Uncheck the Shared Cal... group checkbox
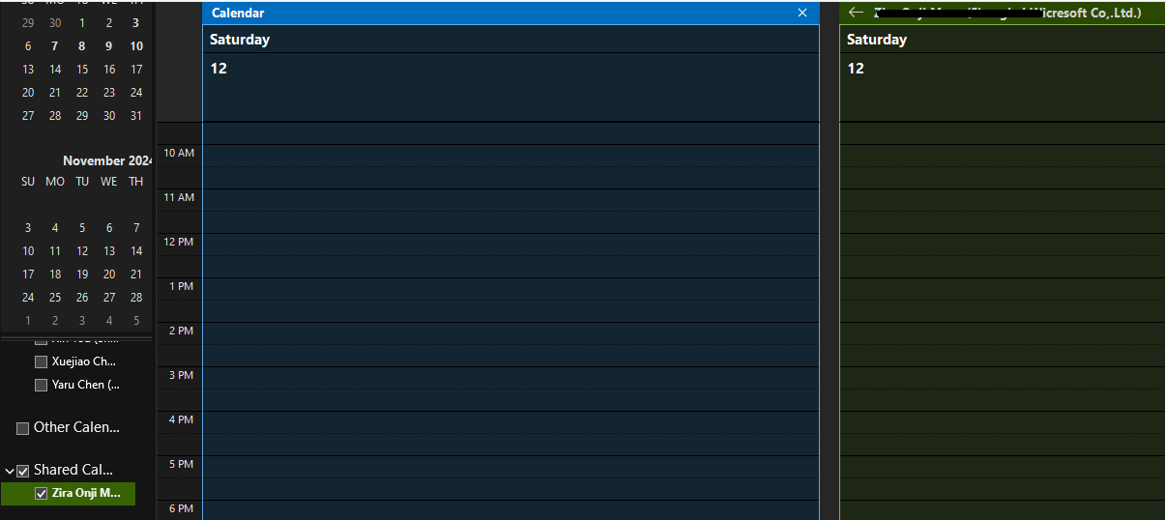 click(23, 471)
